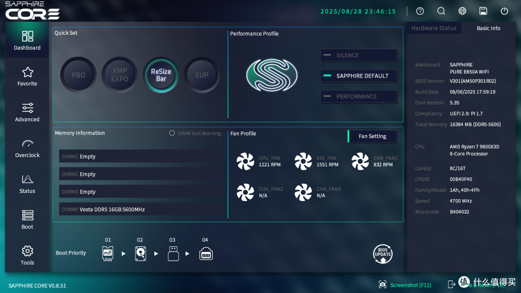Click the save floppy disk icon
The height and width of the screenshot is (293, 521).
coord(483,11)
